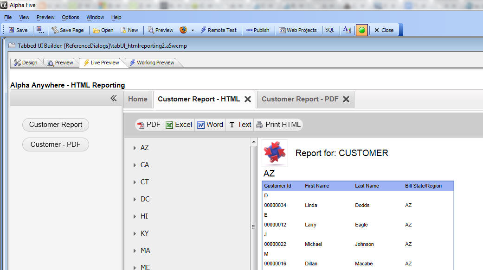Click the Firefox browser icon
Screen dimensions: 483x270
coord(183,30)
